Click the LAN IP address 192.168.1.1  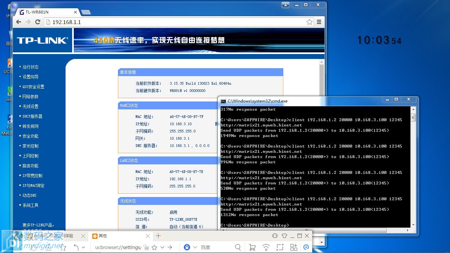click(180, 179)
